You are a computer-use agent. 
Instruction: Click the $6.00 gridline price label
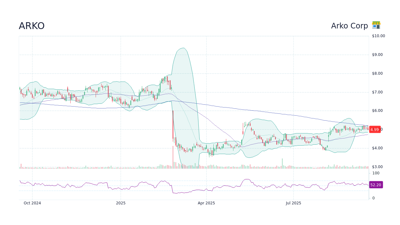[378, 110]
